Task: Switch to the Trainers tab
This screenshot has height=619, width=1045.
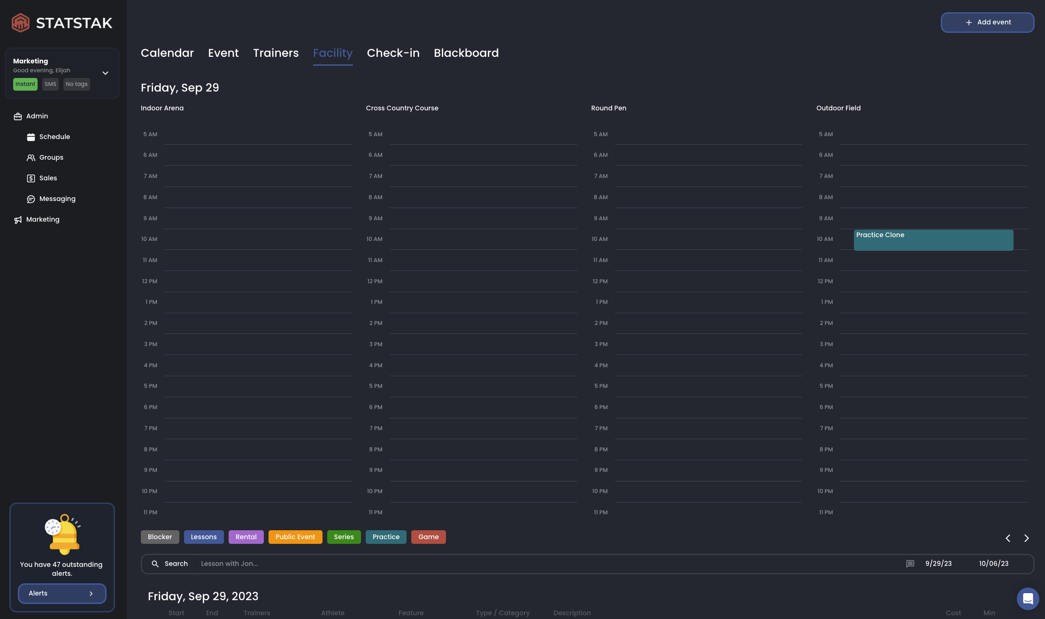Action: 276,53
